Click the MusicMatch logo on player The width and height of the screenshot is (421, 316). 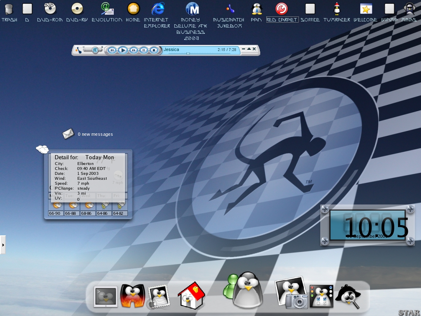tap(79, 50)
